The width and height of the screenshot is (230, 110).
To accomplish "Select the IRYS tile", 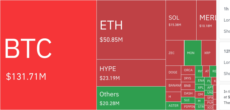I will [x=188, y=78].
